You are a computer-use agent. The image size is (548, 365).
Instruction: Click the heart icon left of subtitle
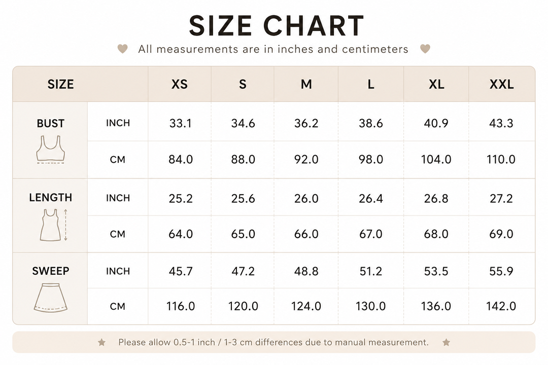[122, 49]
